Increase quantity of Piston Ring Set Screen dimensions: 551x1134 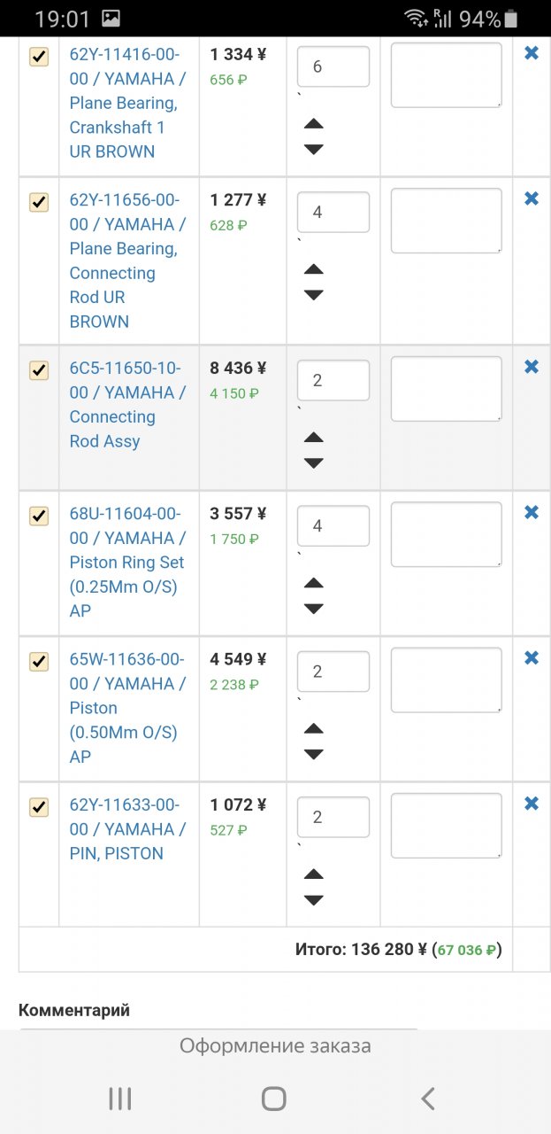click(313, 583)
